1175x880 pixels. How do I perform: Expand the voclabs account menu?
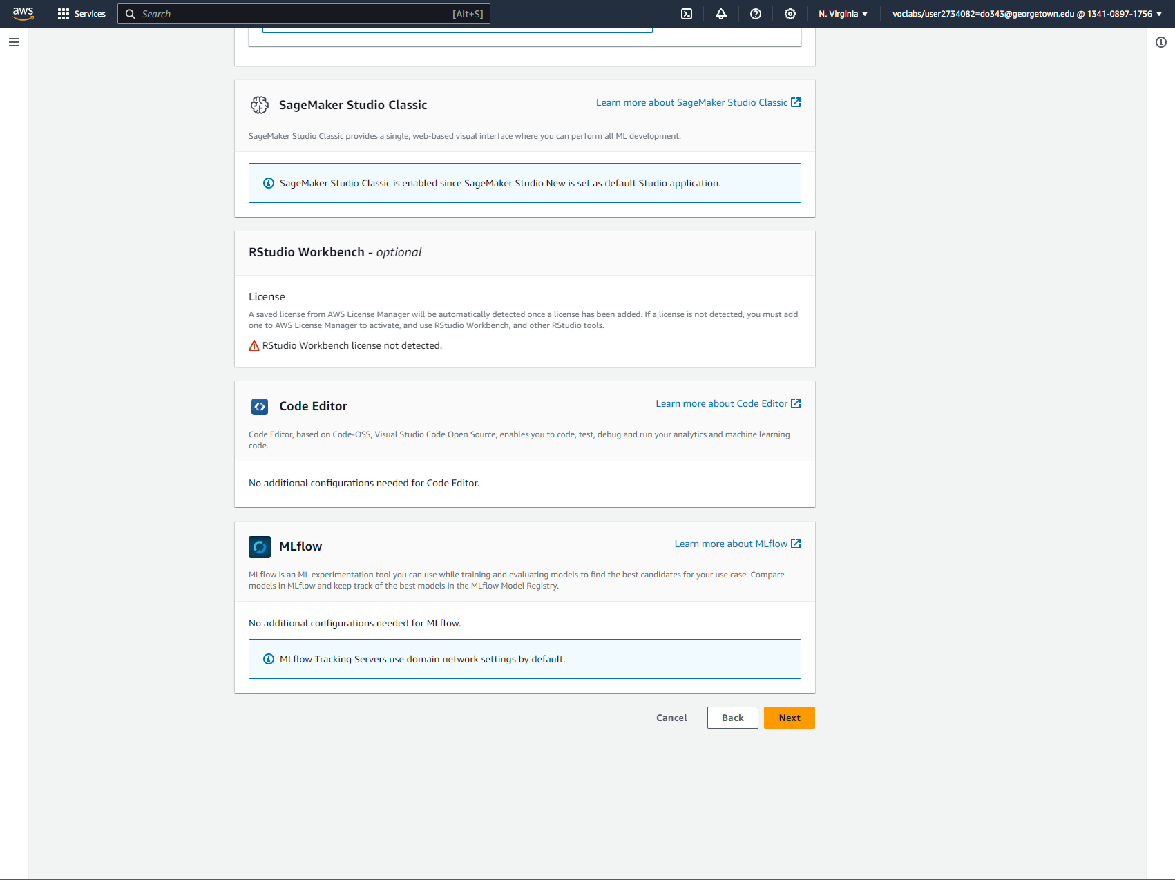click(x=1027, y=14)
